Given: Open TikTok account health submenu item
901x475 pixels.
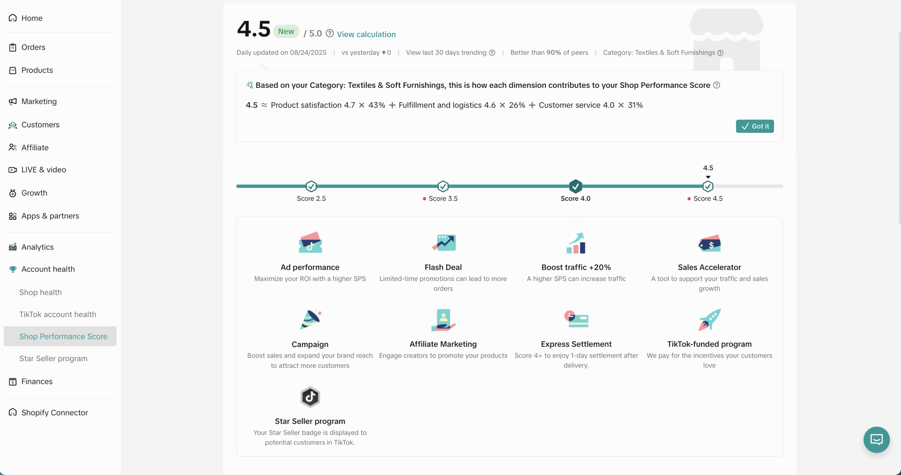Looking at the screenshot, I should pyautogui.click(x=58, y=314).
